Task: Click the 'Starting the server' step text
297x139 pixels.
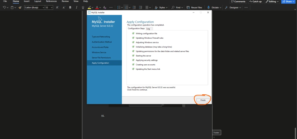Action: pos(143,56)
